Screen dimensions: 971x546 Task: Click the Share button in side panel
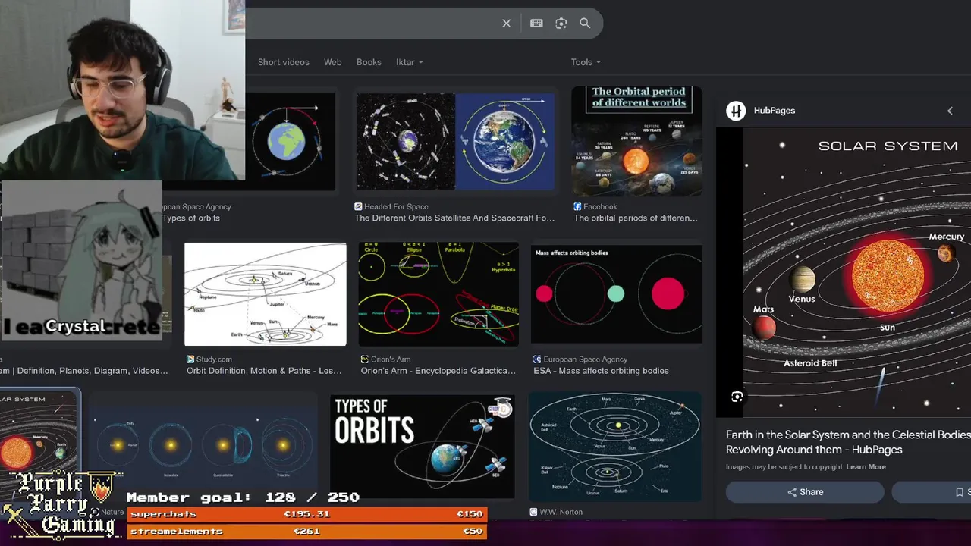805,492
